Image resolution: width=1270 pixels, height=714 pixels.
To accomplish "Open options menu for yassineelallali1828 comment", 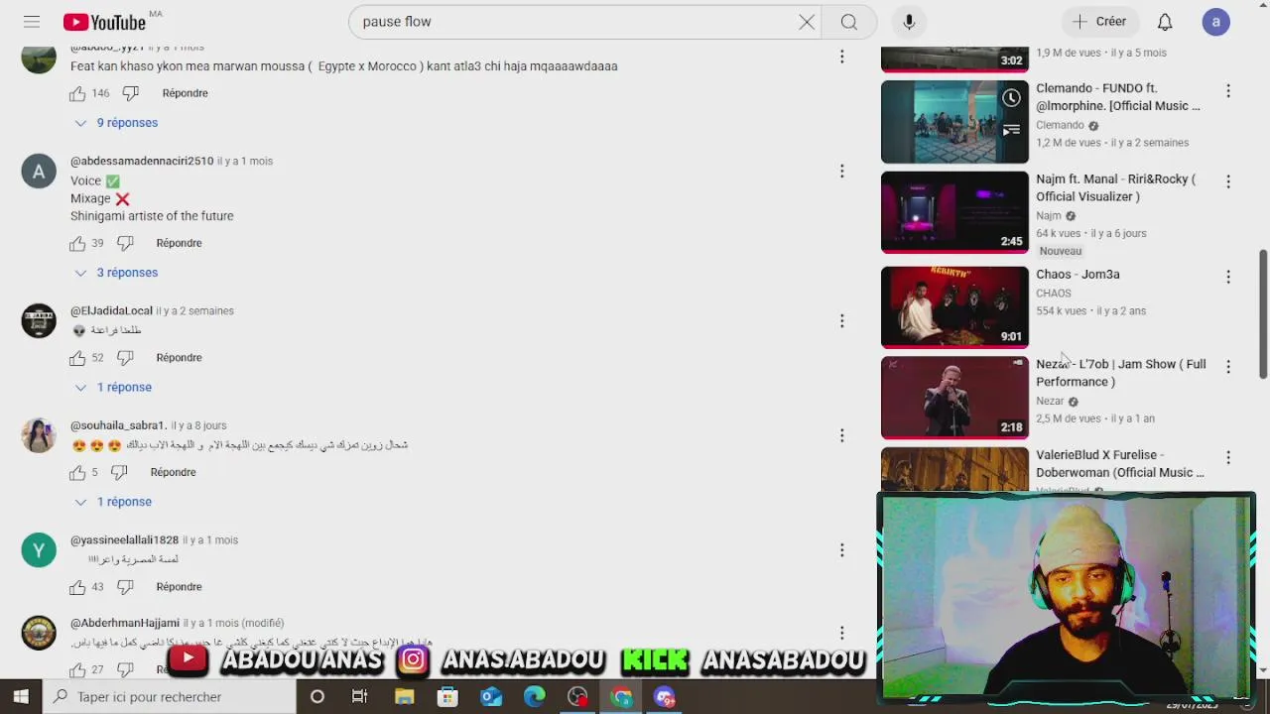I will pyautogui.click(x=841, y=550).
